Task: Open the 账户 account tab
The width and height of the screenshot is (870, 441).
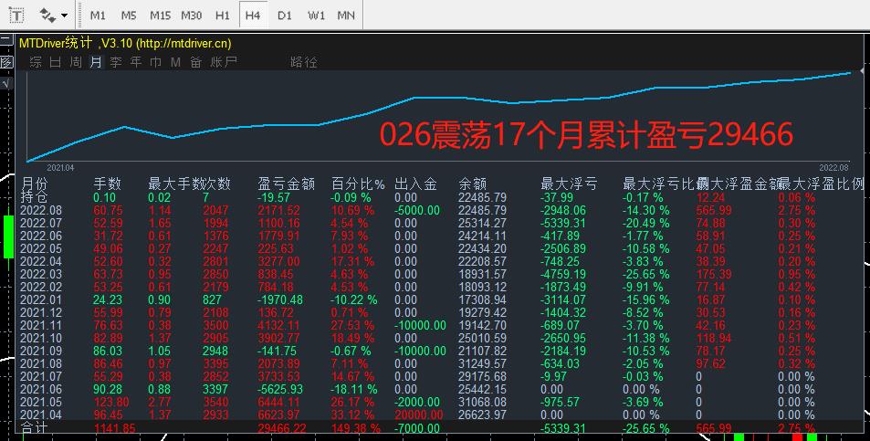Action: [x=223, y=62]
